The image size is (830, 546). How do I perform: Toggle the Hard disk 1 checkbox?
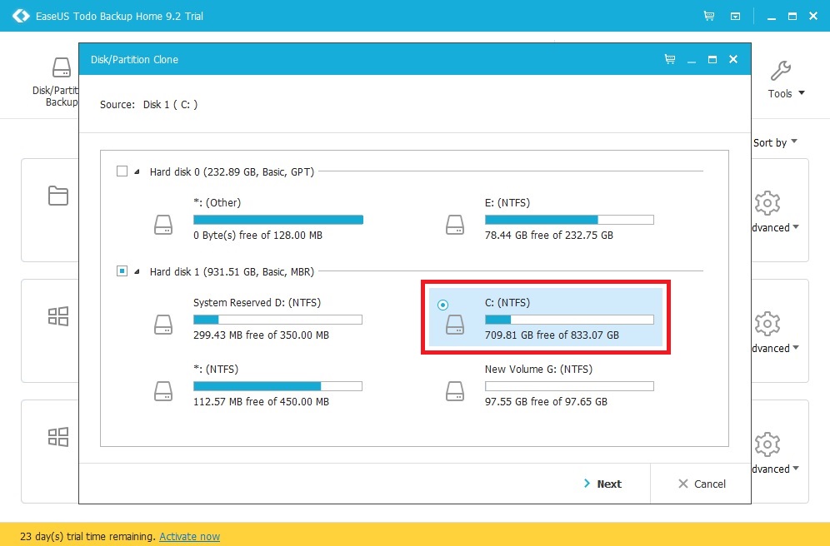pos(122,271)
